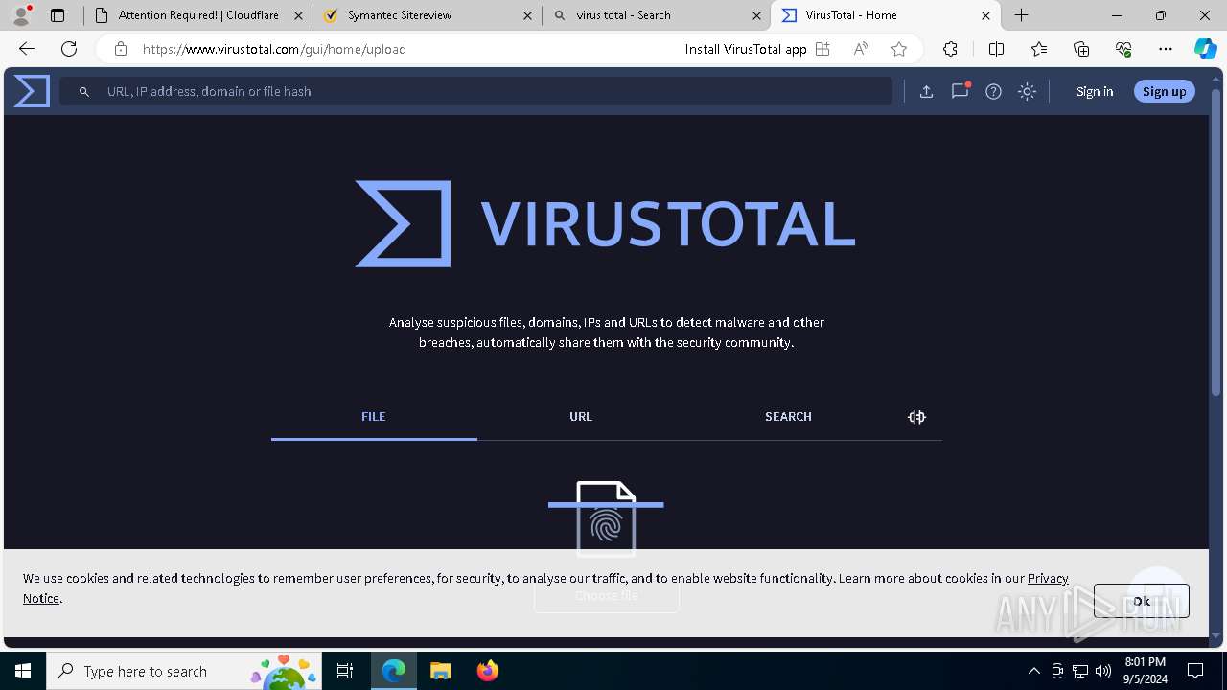This screenshot has height=690, width=1227.
Task: Open the Privacy Notice link
Action: coord(1048,578)
